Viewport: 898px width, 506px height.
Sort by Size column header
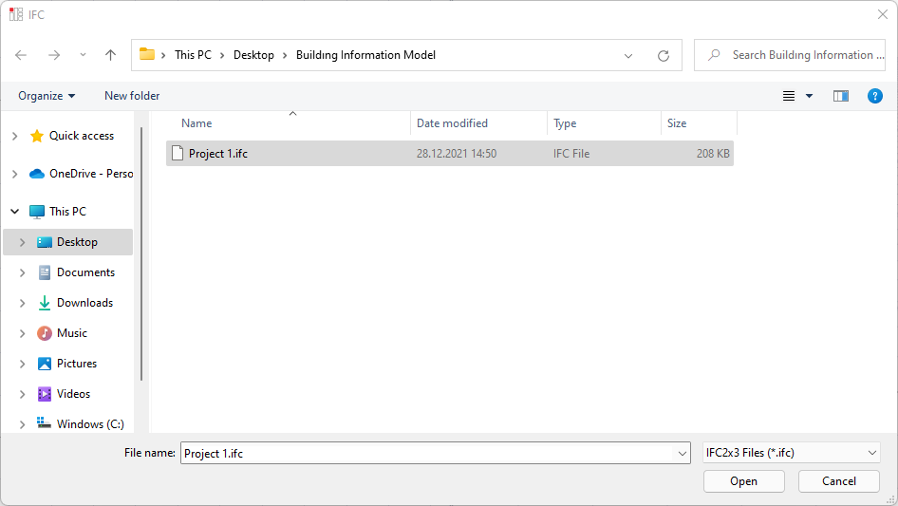point(677,123)
